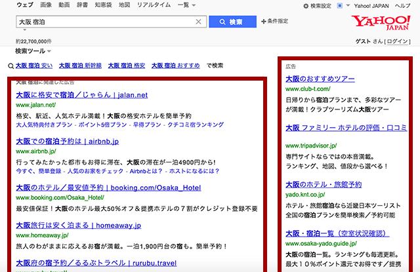The height and width of the screenshot is (272, 420).
Task: Open the homeaway.jp ad title link
Action: 79,225
